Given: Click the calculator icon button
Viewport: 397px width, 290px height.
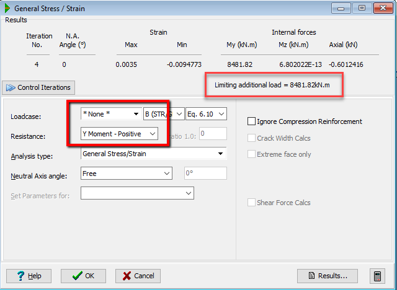Looking at the screenshot, I should point(377,276).
